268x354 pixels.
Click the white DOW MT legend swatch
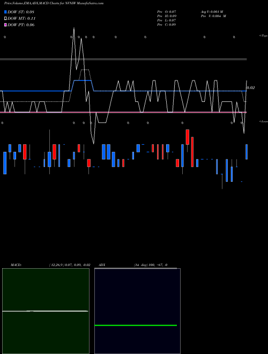click(x=5, y=19)
